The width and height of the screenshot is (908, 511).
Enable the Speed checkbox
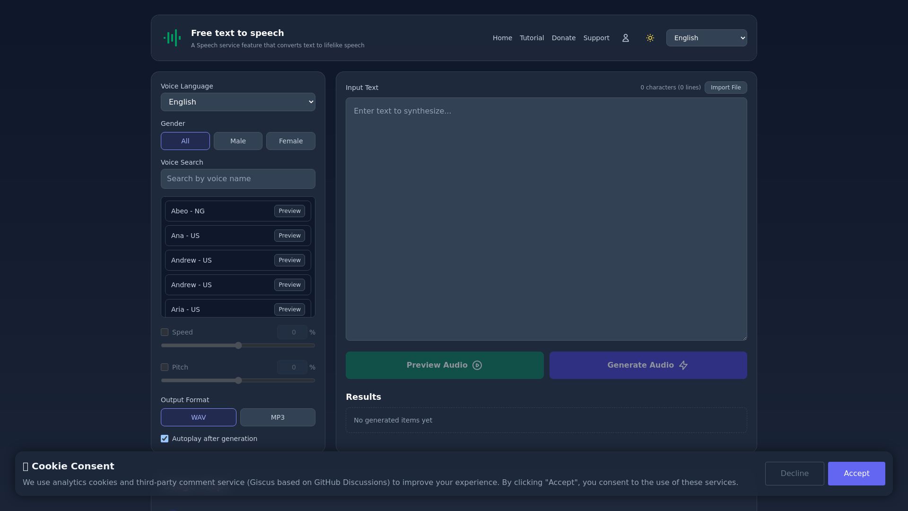[165, 332]
